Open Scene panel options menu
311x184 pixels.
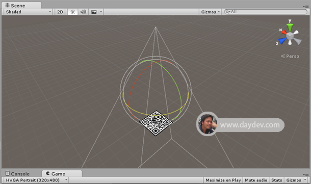(306, 7)
